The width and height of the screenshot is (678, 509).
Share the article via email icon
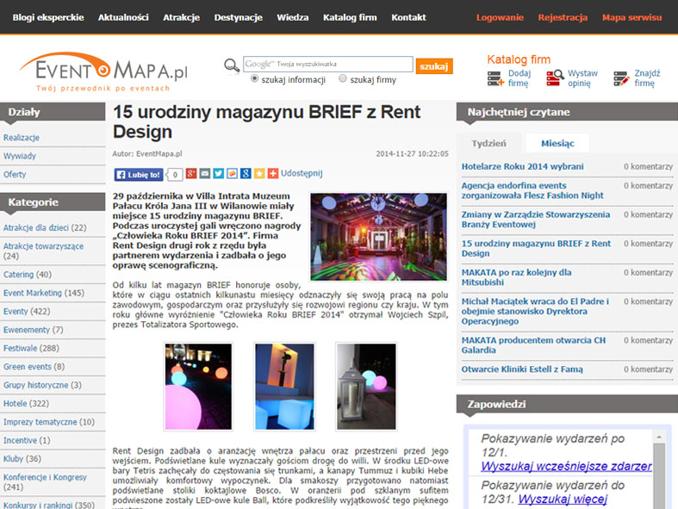(205, 173)
